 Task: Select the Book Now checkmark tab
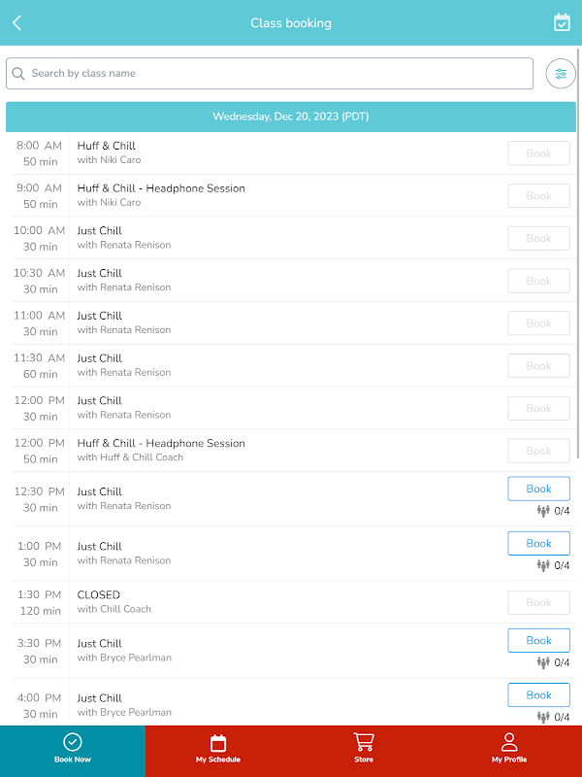pos(73,748)
